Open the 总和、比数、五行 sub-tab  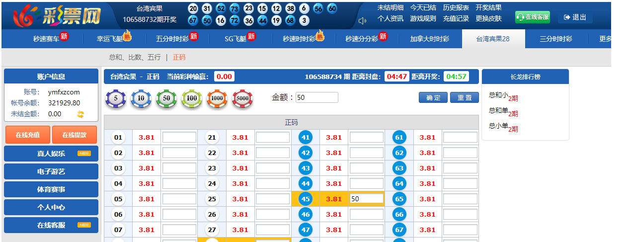click(x=135, y=58)
